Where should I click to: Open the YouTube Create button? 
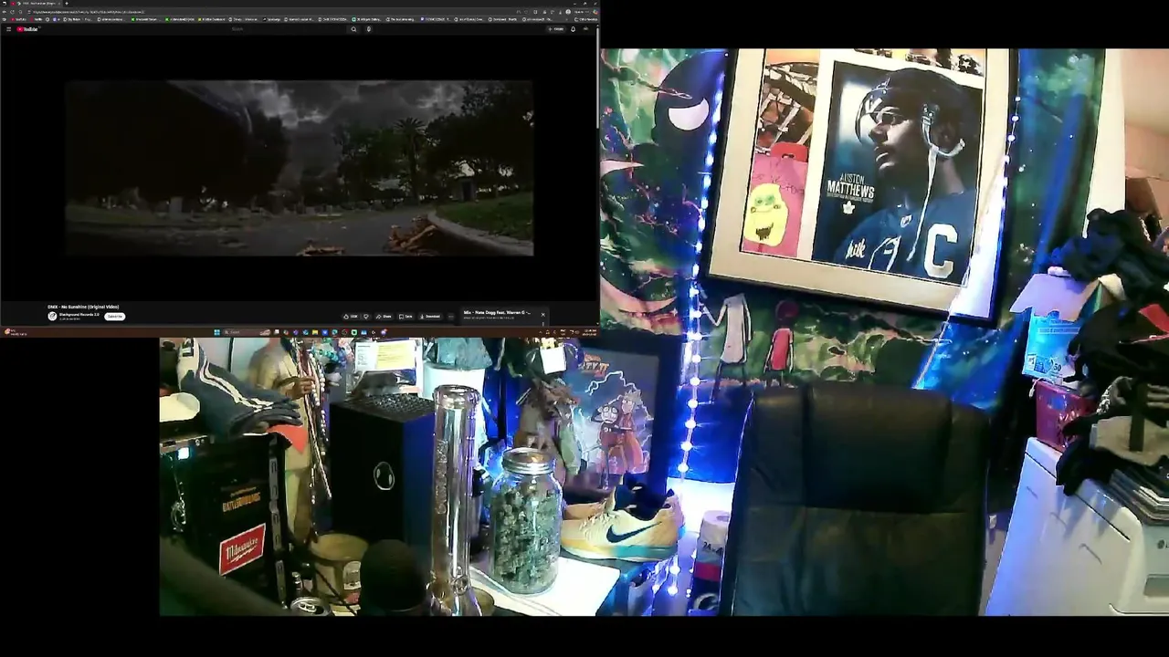point(556,29)
